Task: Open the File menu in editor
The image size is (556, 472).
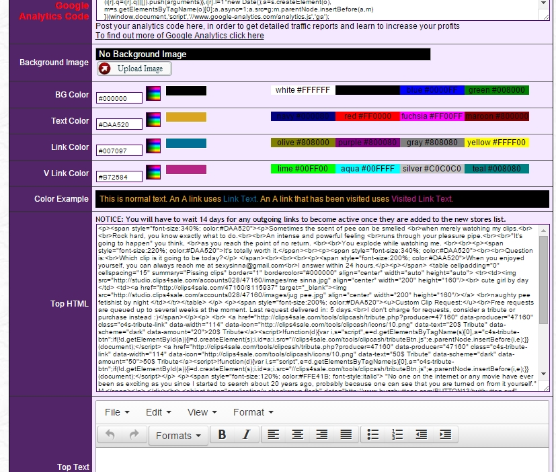Action: click(117, 412)
